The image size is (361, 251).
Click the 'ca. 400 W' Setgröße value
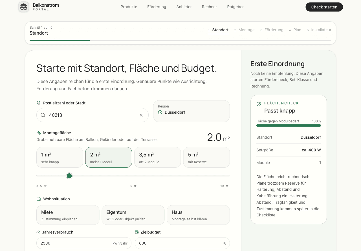(311, 150)
